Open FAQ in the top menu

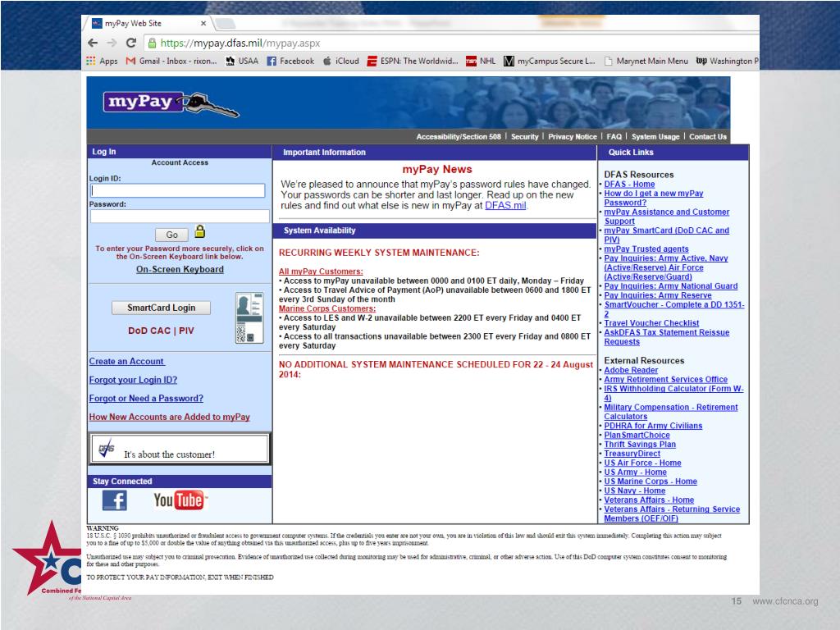point(614,137)
